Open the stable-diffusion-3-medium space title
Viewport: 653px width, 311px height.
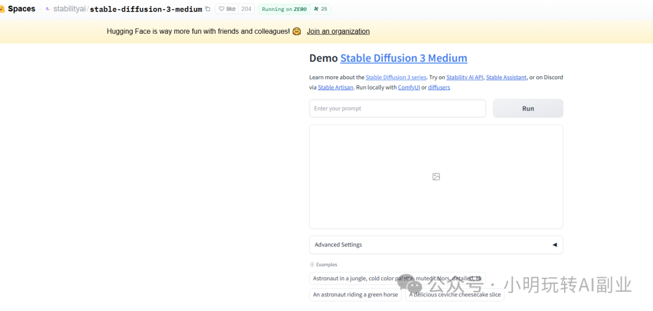146,9
